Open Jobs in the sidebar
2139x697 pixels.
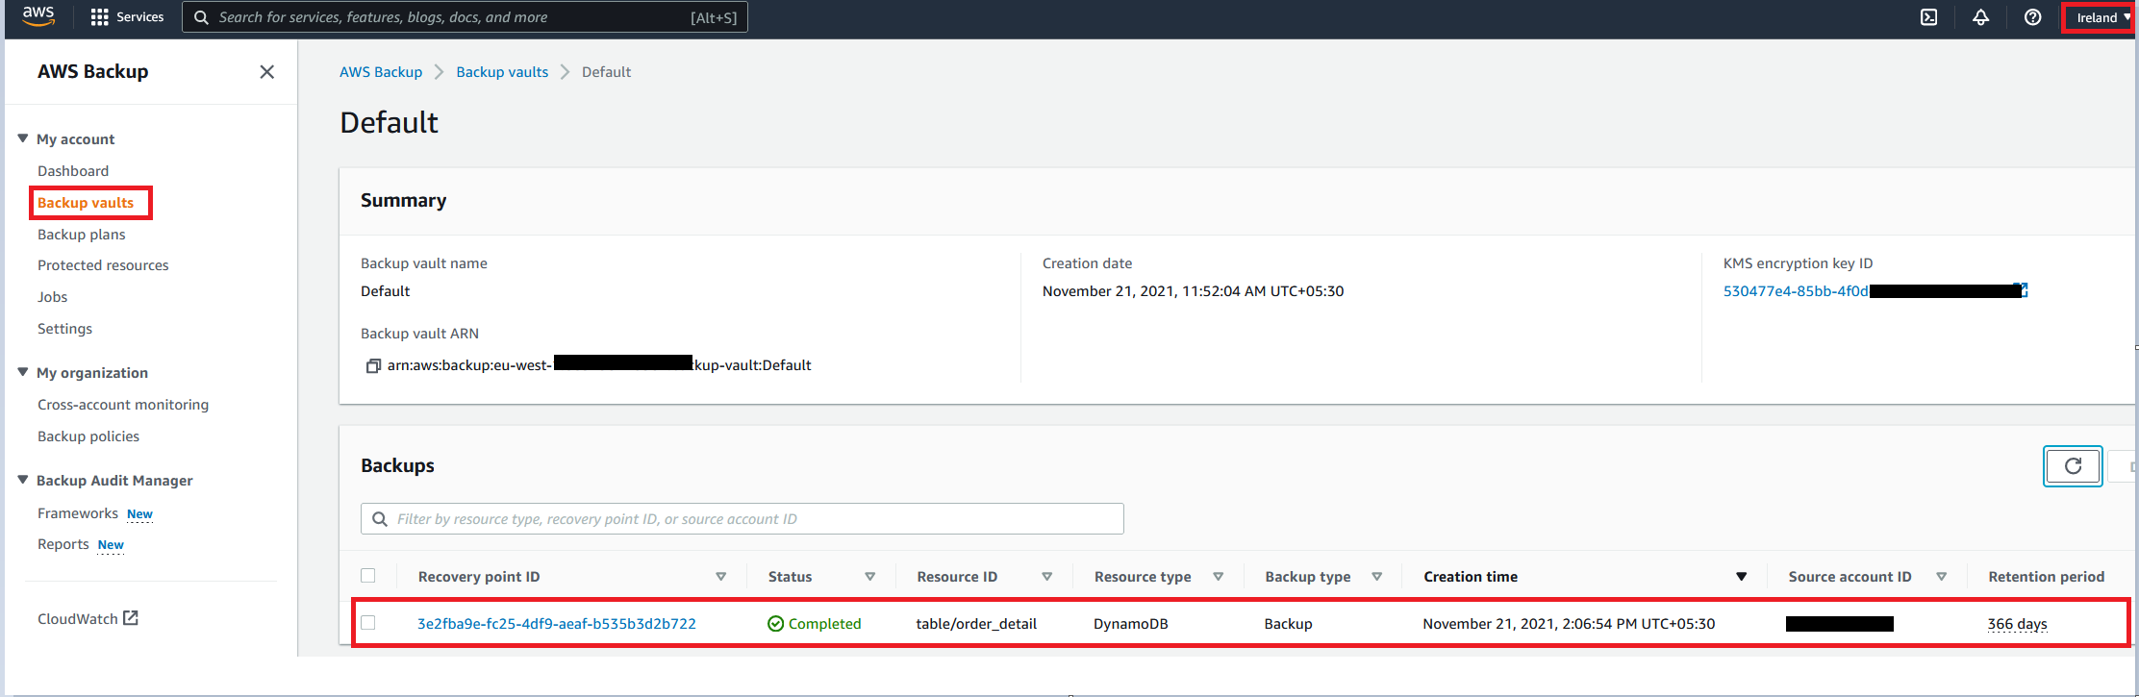click(x=53, y=297)
